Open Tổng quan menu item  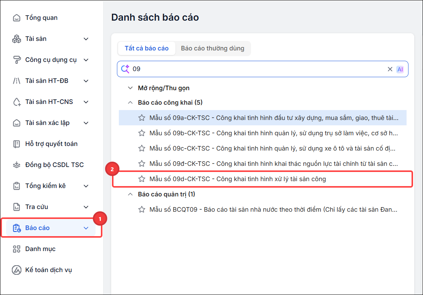pos(51,18)
